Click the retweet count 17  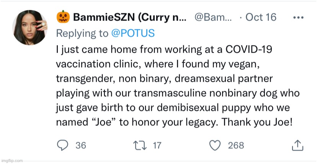coord(157,146)
